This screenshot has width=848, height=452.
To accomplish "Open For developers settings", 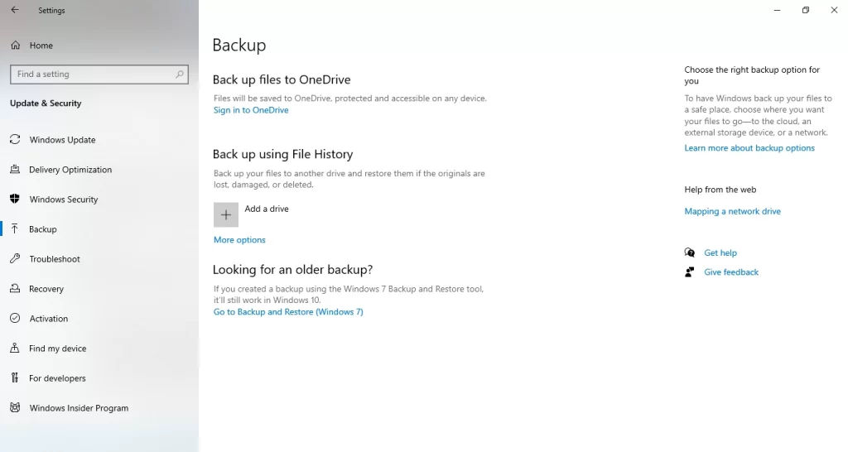I will 57,378.
